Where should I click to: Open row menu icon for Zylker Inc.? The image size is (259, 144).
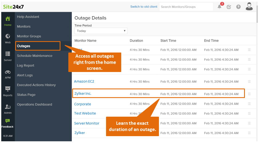click(249, 94)
